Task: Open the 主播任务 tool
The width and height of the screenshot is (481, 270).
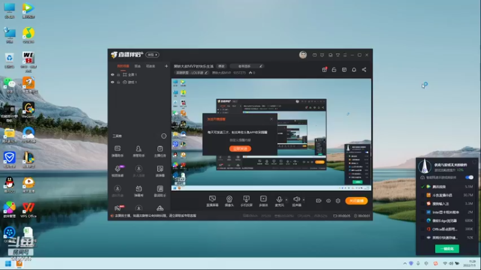Action: 160,151
